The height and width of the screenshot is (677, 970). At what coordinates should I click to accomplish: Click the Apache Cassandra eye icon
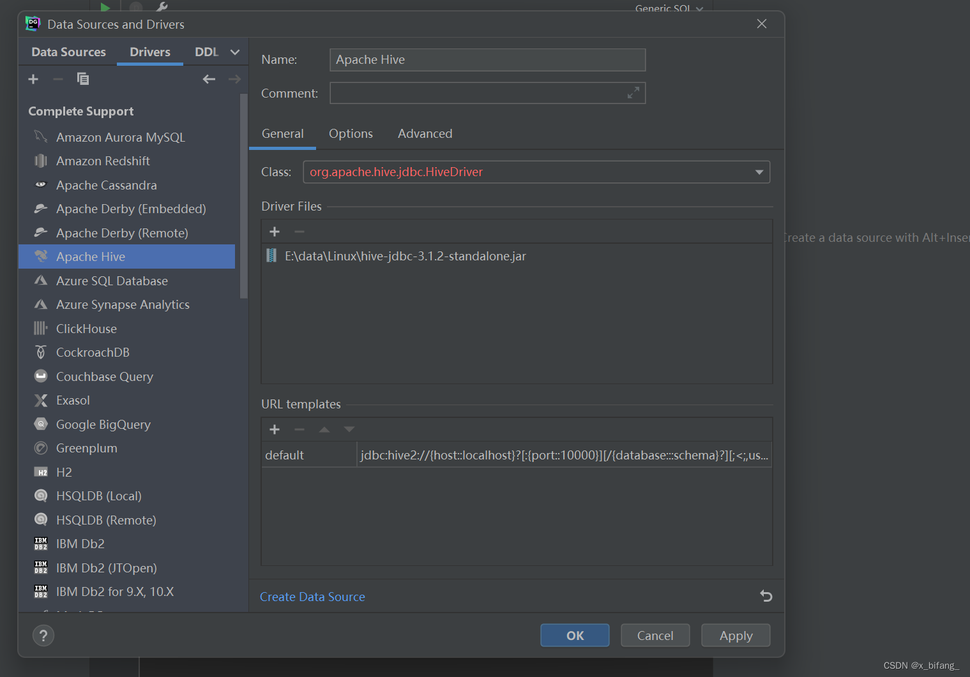click(x=41, y=184)
